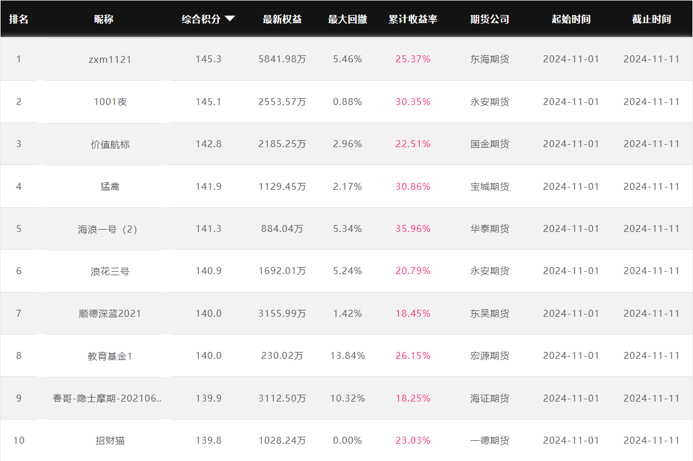Select the score 145.3
The image size is (693, 461).
[209, 59]
